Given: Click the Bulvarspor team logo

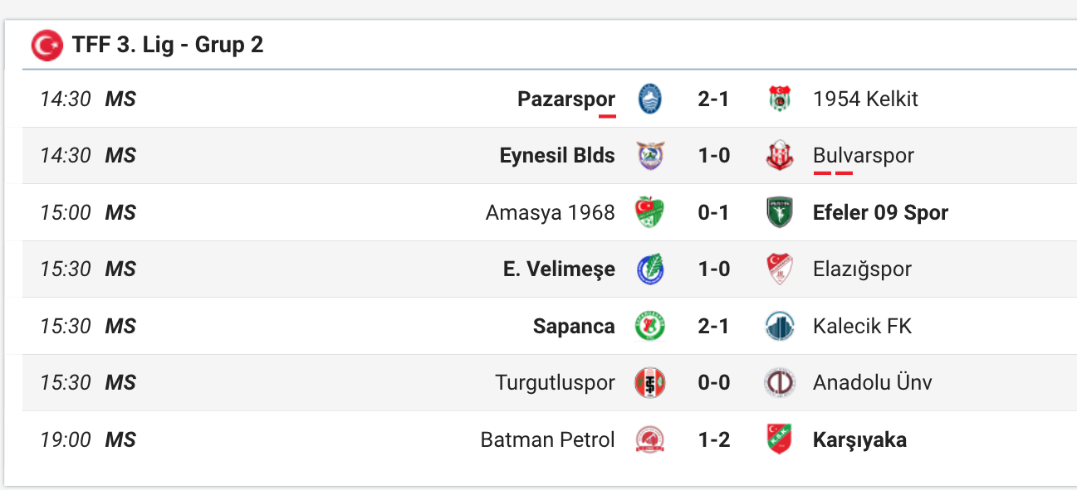Looking at the screenshot, I should [x=780, y=156].
